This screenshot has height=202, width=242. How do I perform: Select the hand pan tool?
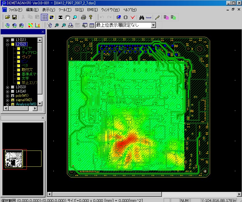[x=68, y=17]
